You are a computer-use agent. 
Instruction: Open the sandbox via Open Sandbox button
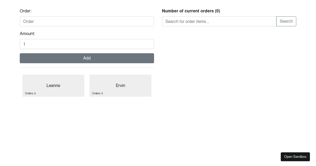(295, 157)
